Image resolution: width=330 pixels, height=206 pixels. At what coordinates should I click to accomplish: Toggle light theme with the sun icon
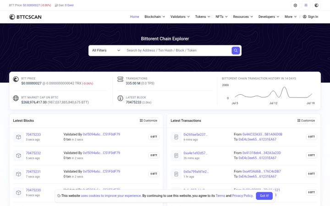tap(306, 5)
